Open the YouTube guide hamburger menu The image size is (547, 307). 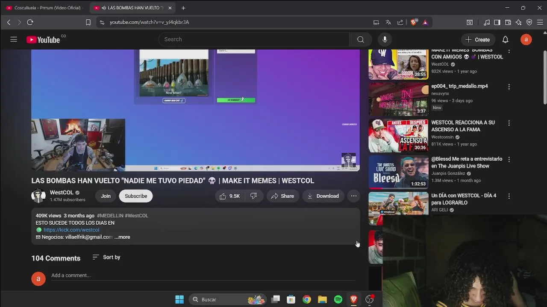pos(14,39)
